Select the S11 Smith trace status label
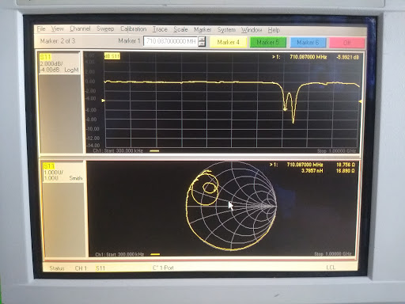405x304 pixels. point(49,166)
